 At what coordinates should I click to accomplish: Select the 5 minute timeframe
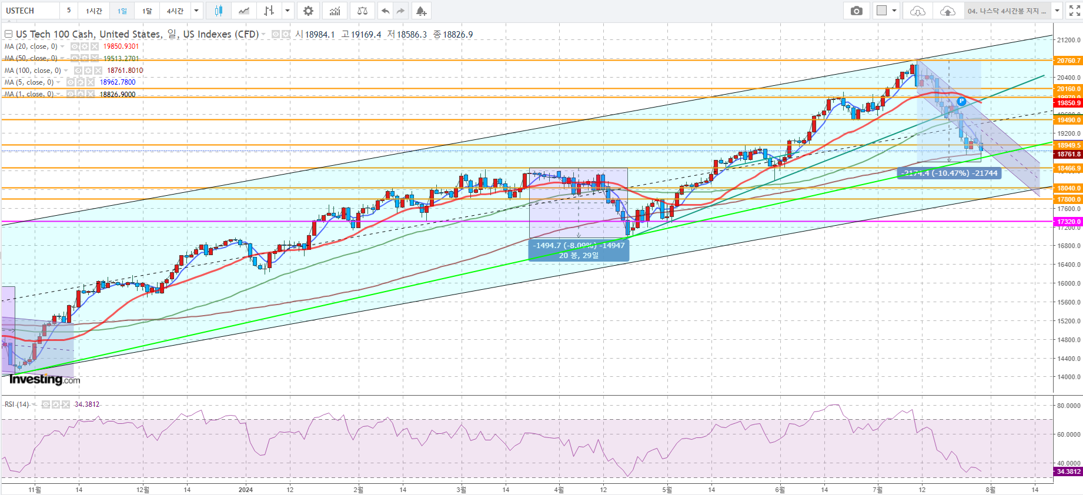pos(69,11)
